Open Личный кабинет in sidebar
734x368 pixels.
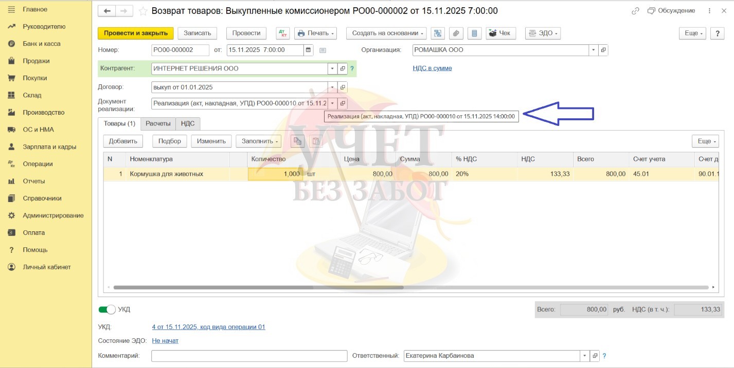coord(47,267)
